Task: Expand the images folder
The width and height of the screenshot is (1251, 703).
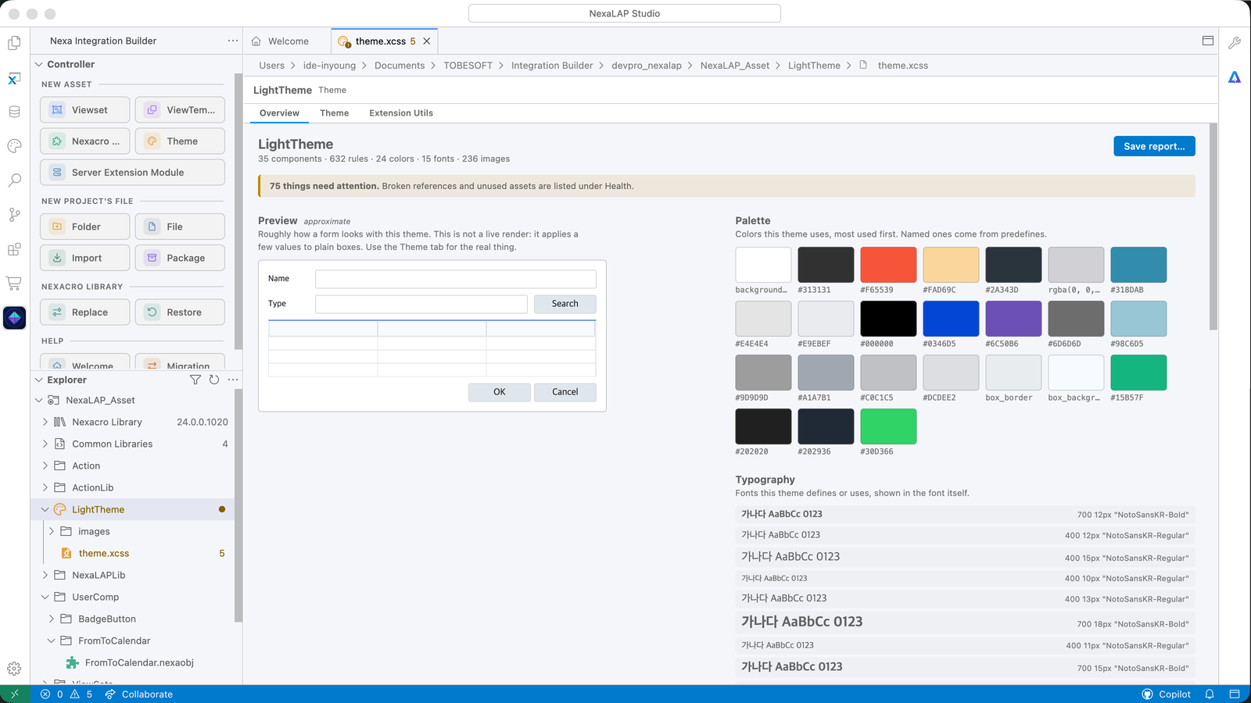Action: pyautogui.click(x=52, y=531)
